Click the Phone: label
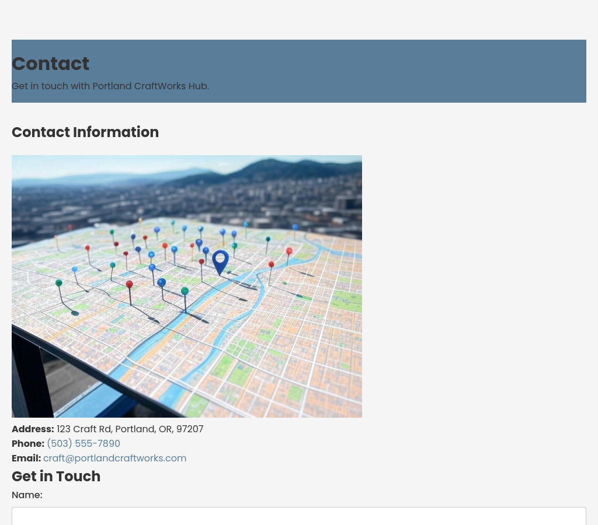 28,443
